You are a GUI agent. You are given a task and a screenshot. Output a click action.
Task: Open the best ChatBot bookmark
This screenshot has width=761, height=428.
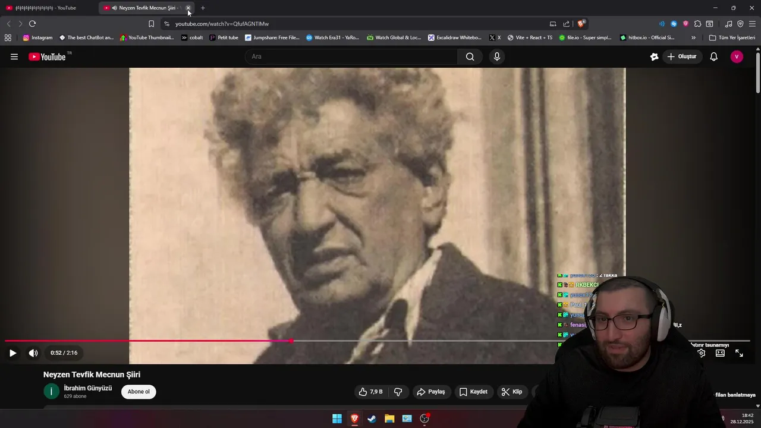pyautogui.click(x=86, y=37)
